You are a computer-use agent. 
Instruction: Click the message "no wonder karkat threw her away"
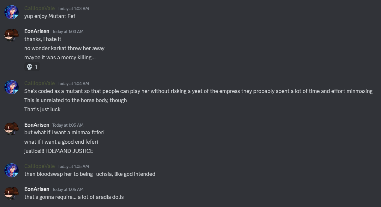point(64,49)
